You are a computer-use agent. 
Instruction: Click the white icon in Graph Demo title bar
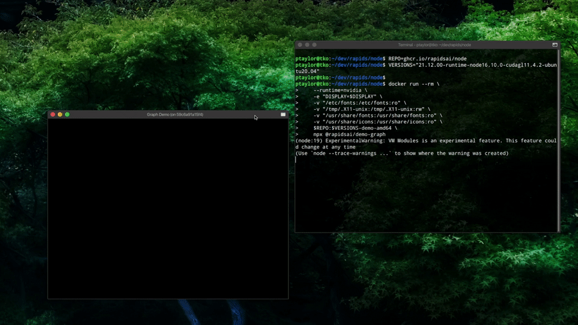[x=283, y=114]
